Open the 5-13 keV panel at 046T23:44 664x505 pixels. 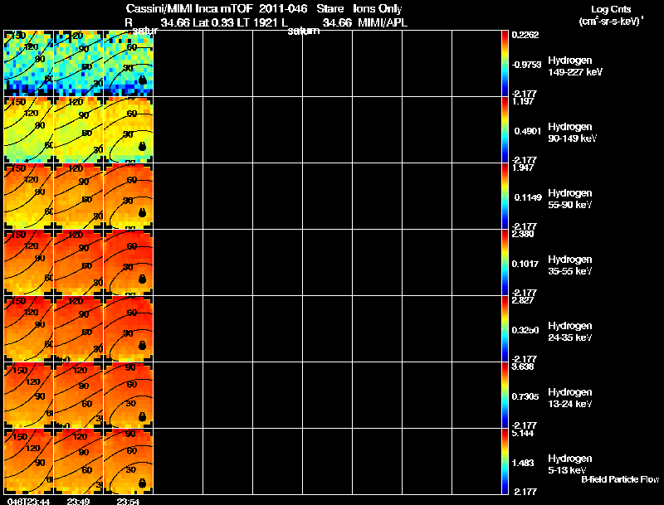pos(29,462)
